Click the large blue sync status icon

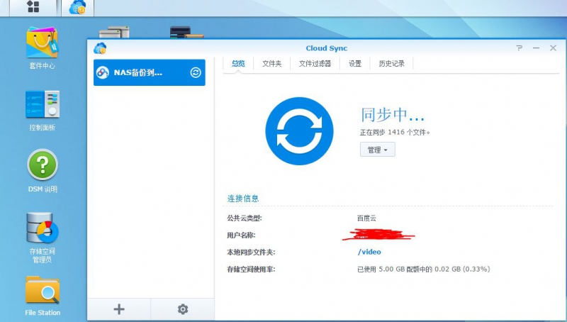(299, 131)
